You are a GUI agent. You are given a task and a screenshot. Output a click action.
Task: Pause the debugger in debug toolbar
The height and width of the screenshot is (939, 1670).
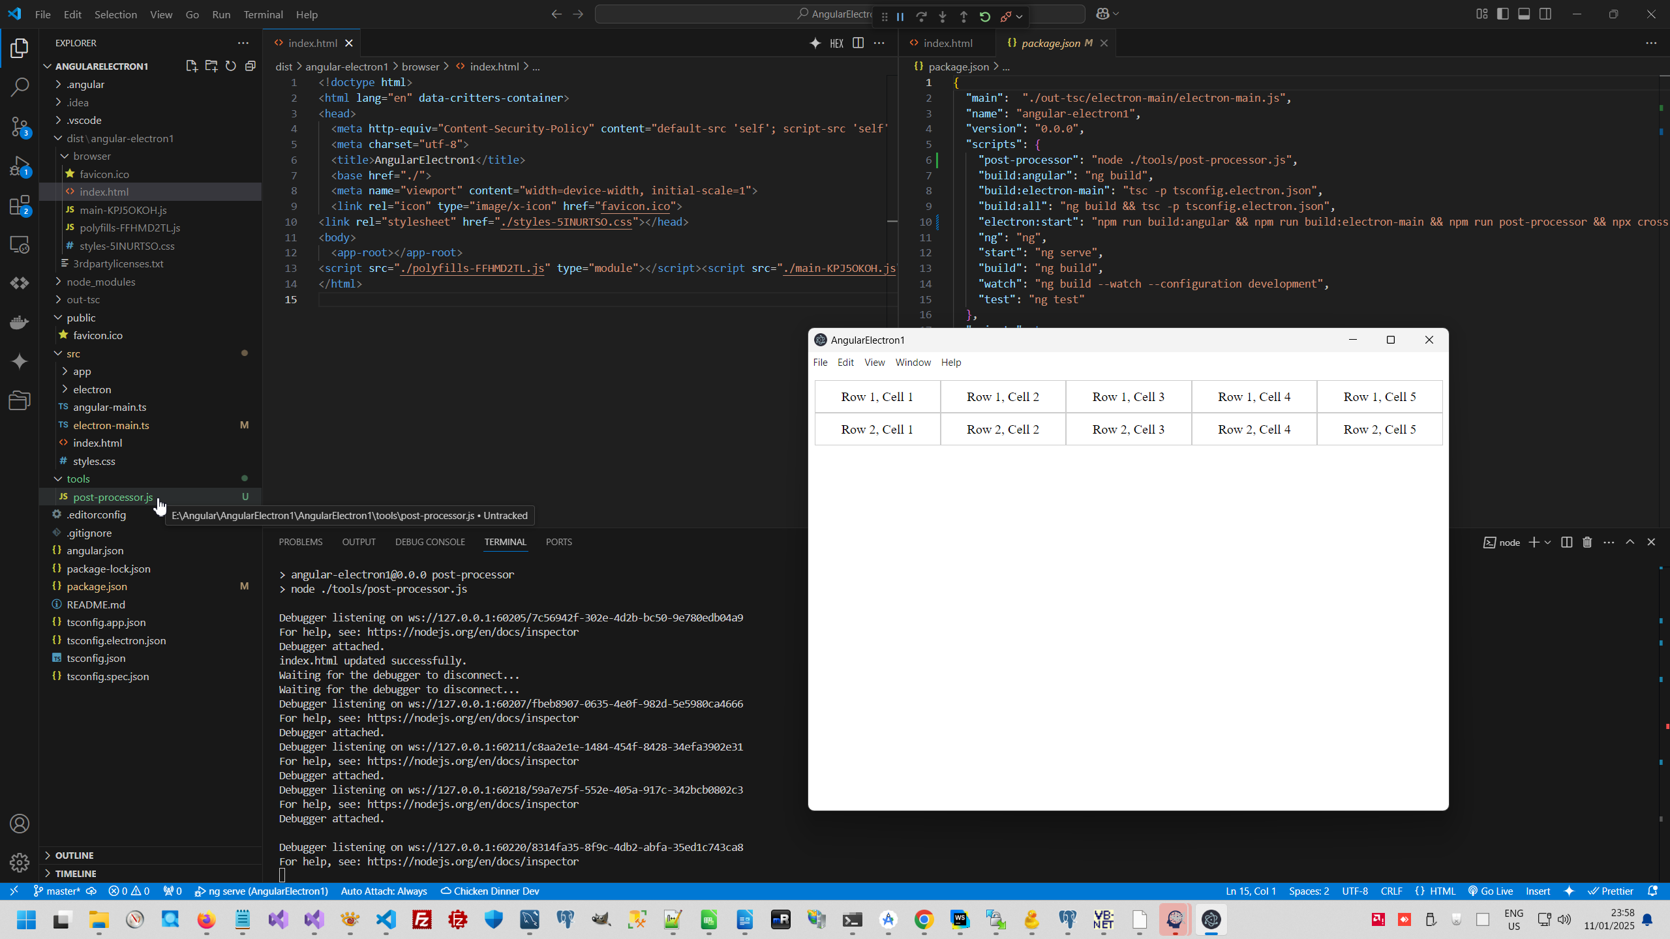click(x=900, y=17)
